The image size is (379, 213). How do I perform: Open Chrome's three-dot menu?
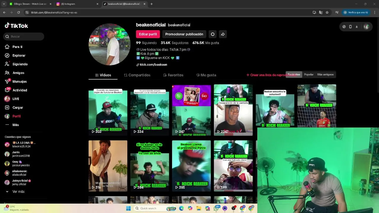[375, 12]
